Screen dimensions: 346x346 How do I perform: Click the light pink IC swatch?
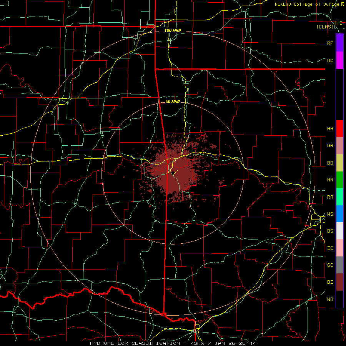click(x=339, y=248)
